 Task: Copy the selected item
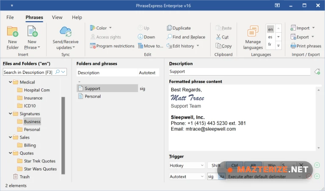pyautogui.click(x=224, y=46)
